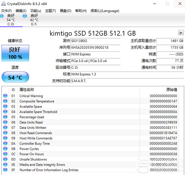Select the Composite Temperature attribute name
185x175 pixels.
pos(37,101)
